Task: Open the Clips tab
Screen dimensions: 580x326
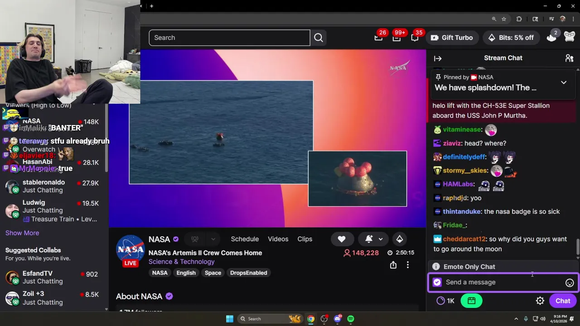Action: click(304, 239)
